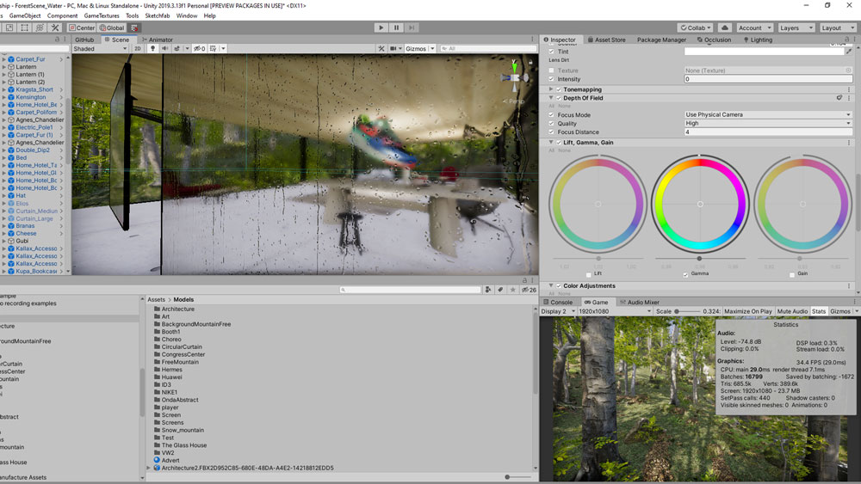Screen dimensions: 861x484
Task: Open custom editor tools wrench icon
Action: tap(55, 28)
